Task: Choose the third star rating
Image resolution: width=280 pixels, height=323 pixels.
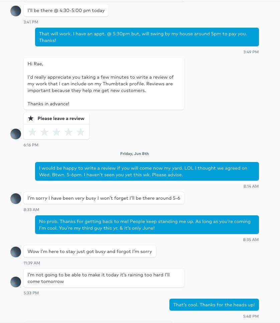Action: coord(56,132)
